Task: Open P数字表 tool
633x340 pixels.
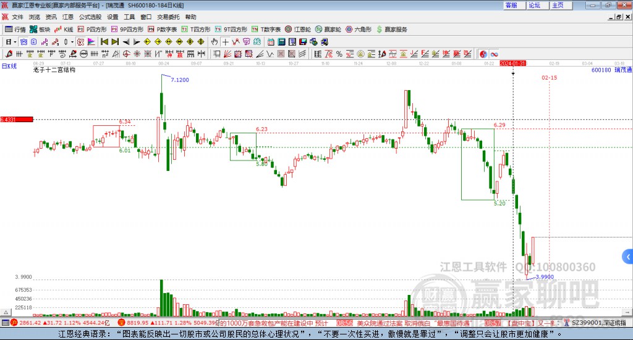Action: pos(163,30)
